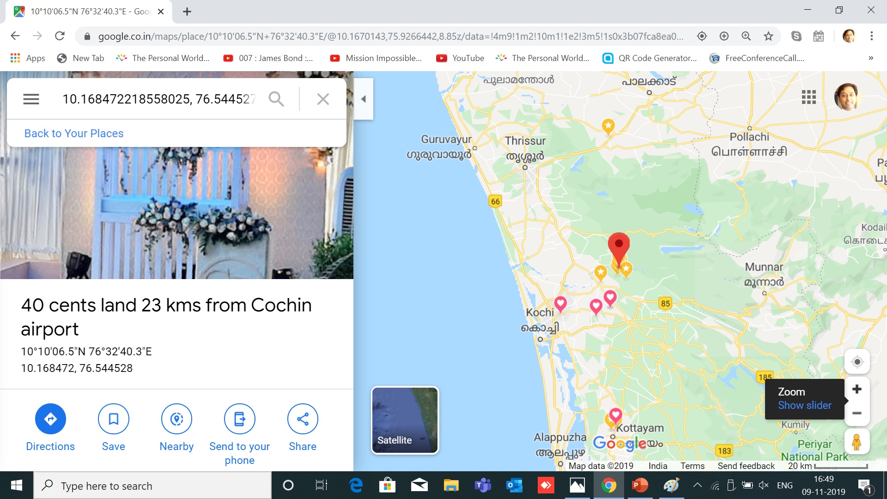The height and width of the screenshot is (499, 887).
Task: Click the search magnifier in Maps
Action: (x=276, y=99)
